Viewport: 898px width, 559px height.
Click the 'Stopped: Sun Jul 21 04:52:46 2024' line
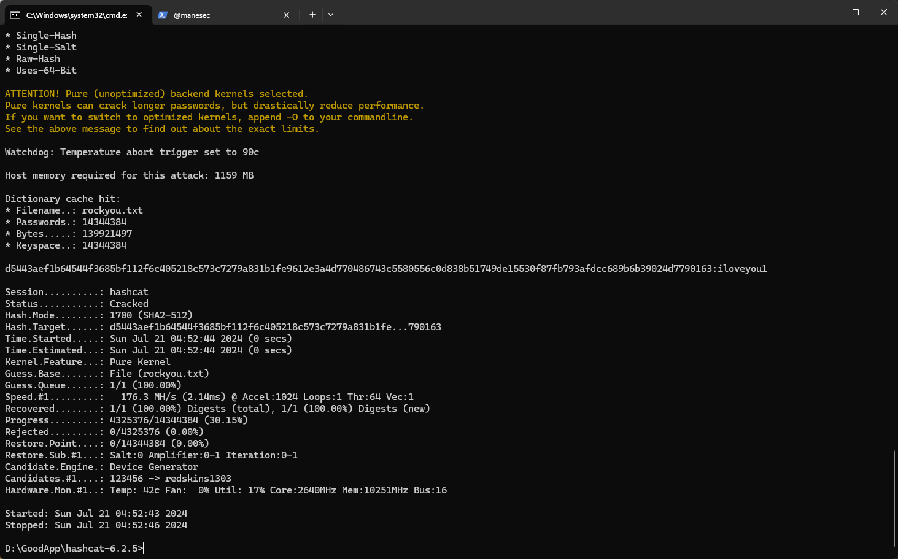click(x=96, y=525)
